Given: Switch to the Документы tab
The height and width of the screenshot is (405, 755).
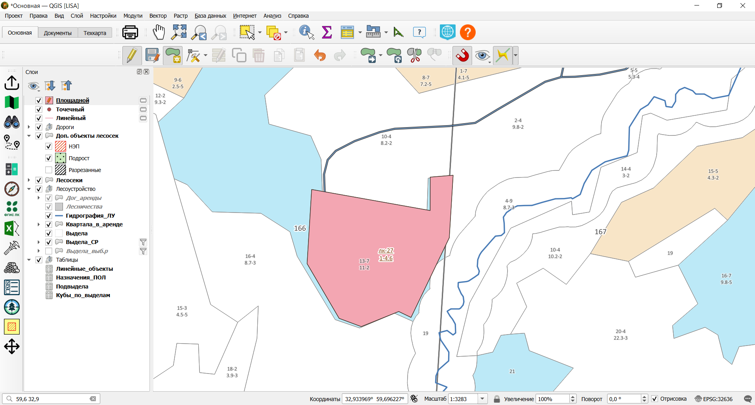Looking at the screenshot, I should 58,33.
